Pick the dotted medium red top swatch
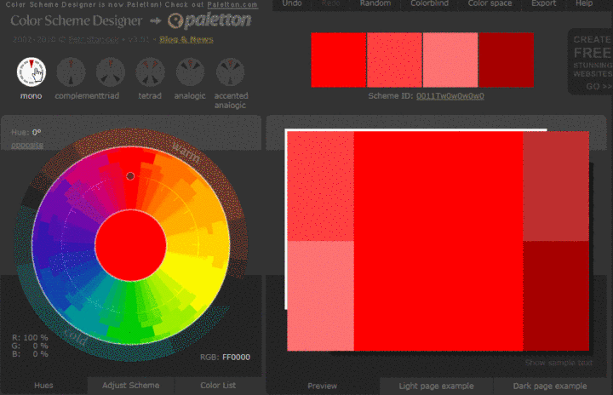Viewport: 613px width, 395px height. tap(394, 60)
